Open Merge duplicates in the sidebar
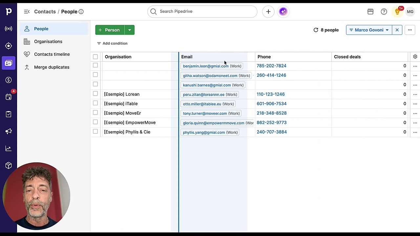Image resolution: width=420 pixels, height=236 pixels. point(52,67)
